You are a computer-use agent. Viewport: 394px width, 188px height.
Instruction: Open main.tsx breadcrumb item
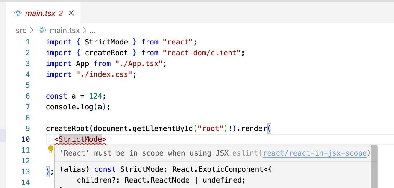65,30
